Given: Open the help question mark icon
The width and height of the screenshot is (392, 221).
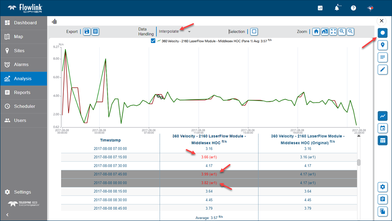Looking at the screenshot, I should (x=353, y=8).
